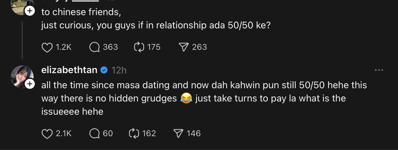Repost elizabethtan's reply showing 162

pos(134,134)
